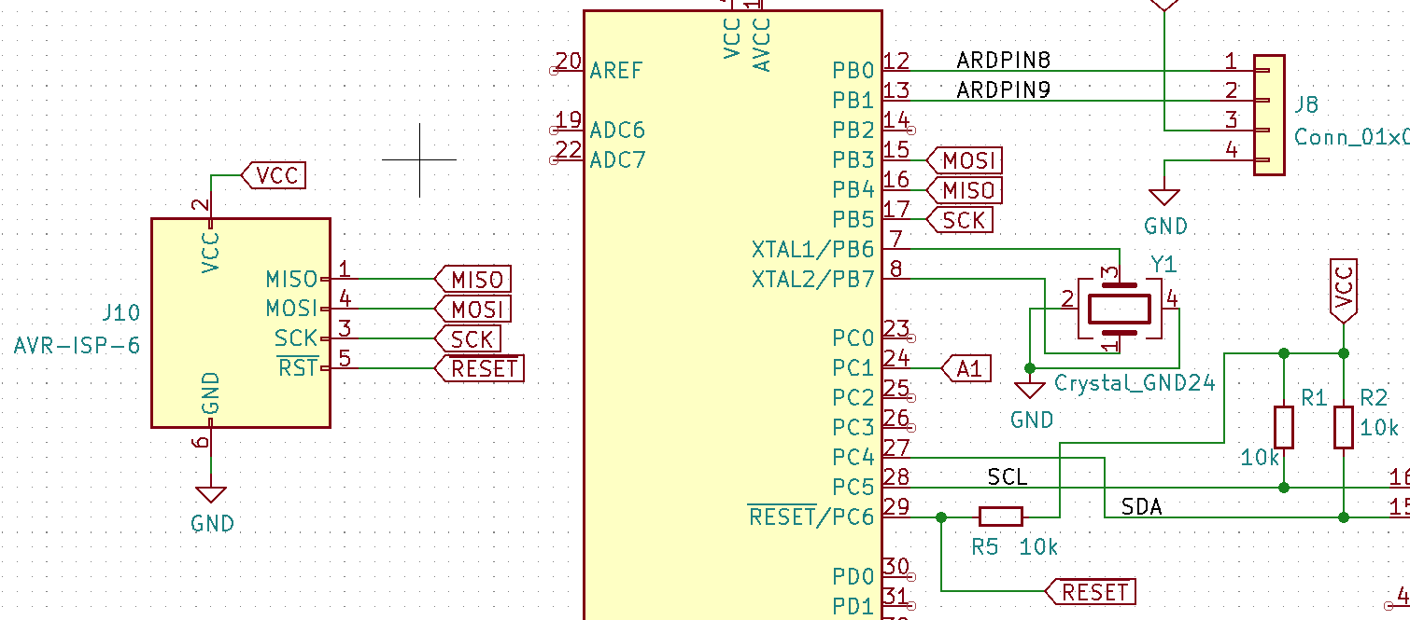This screenshot has width=1410, height=620.
Task: Click the R1 reference text
Action: (x=1314, y=398)
